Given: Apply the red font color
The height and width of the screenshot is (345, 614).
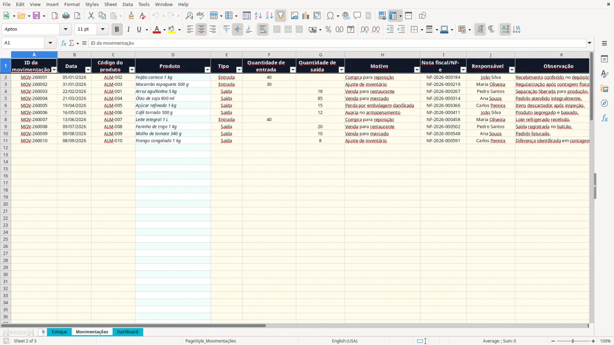Looking at the screenshot, I should click(156, 30).
